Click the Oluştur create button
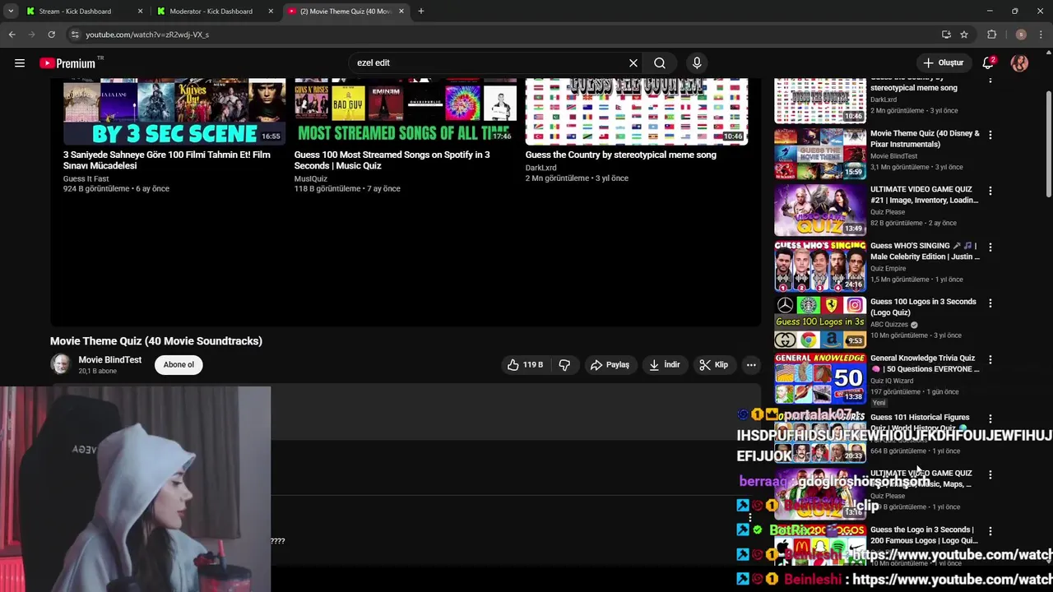 [x=943, y=63]
